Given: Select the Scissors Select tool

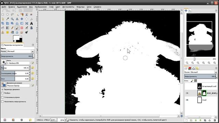Looking at the screenshot, I should coord(27,14).
